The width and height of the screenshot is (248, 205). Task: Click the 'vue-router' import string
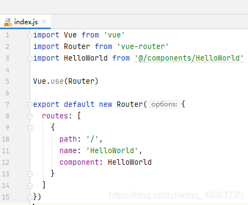coord(142,47)
